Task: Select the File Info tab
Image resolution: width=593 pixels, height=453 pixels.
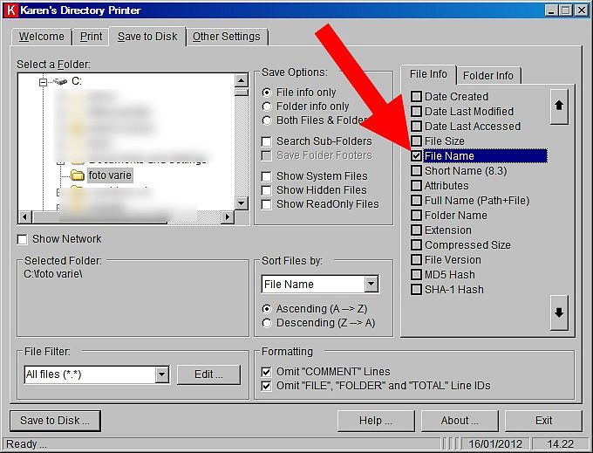Action: pos(428,74)
